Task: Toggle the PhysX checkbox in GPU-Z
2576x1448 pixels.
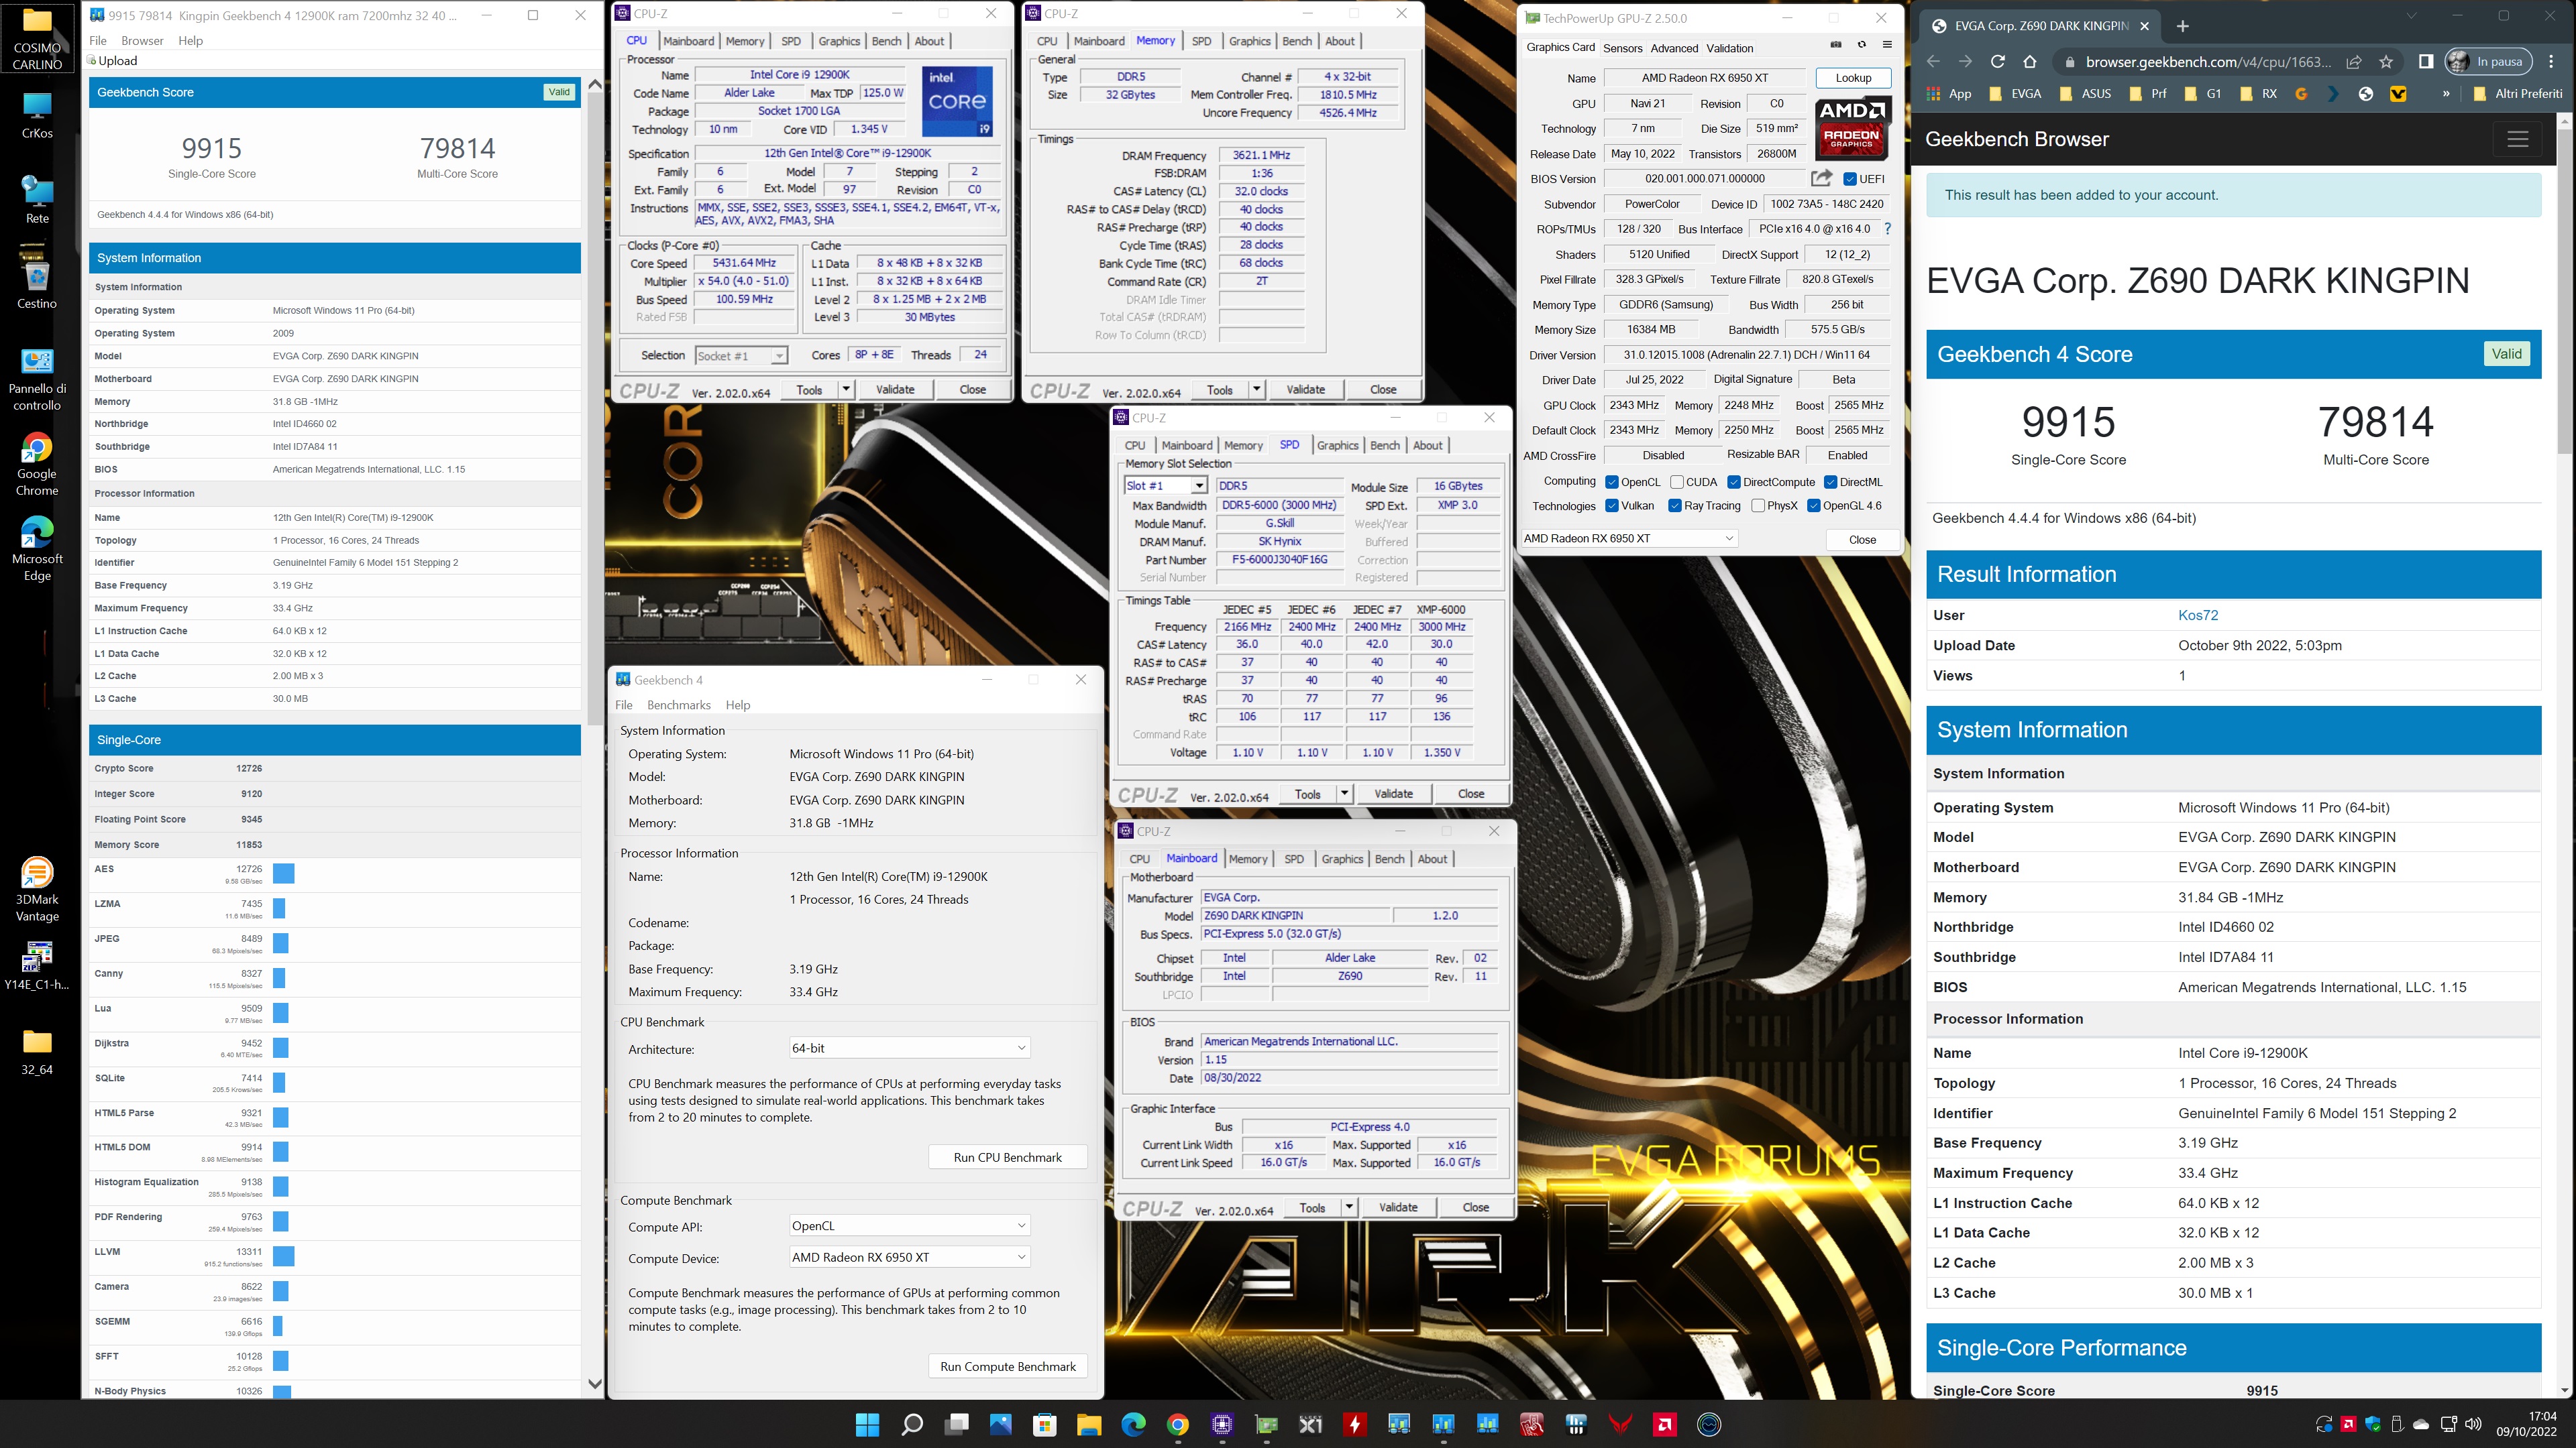Action: pos(1758,505)
